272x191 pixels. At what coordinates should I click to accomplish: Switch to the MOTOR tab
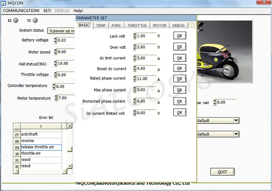[160, 26]
